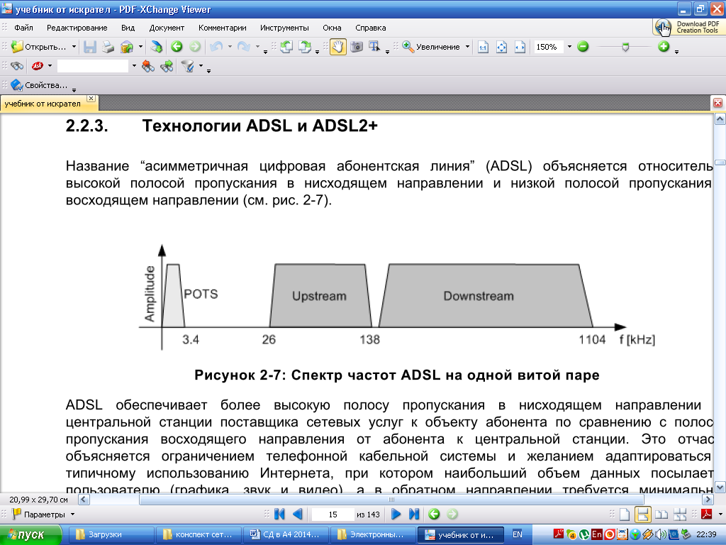Open the Окна menu
The width and height of the screenshot is (726, 545).
332,28
